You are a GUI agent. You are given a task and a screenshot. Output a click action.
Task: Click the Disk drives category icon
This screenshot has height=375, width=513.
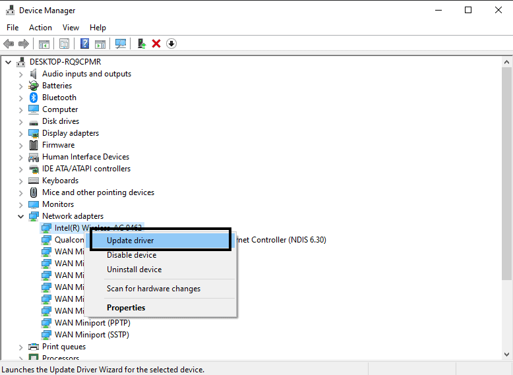pyautogui.click(x=34, y=123)
